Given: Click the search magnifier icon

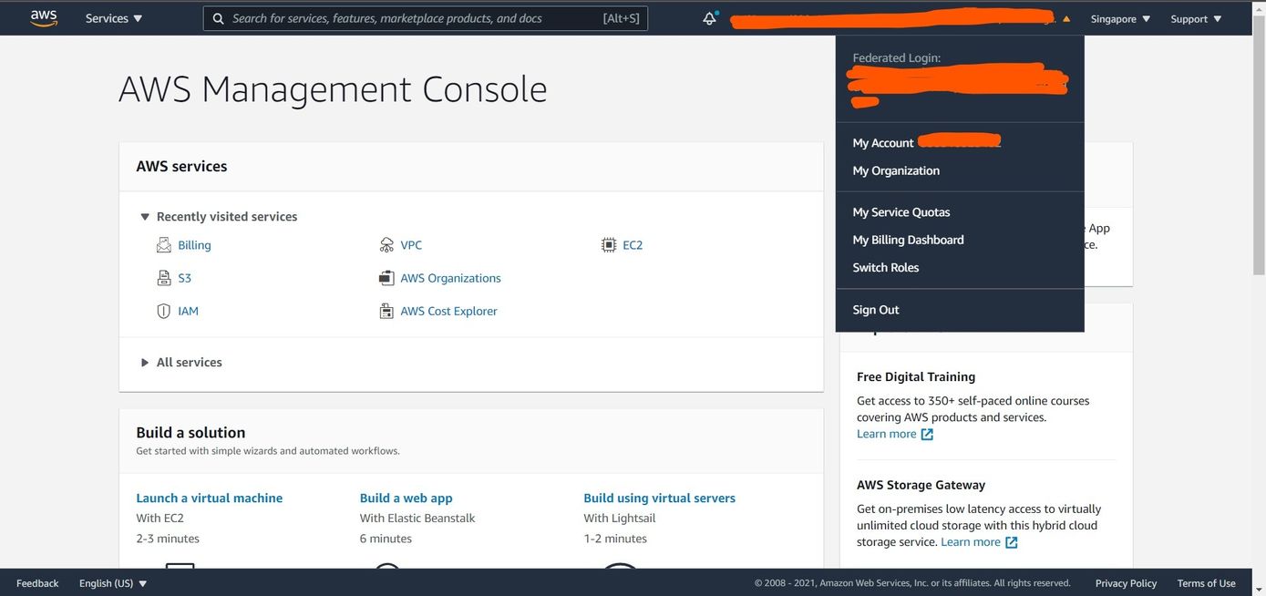Looking at the screenshot, I should pyautogui.click(x=219, y=18).
